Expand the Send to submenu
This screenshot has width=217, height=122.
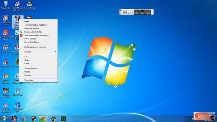[x=38, y=52]
